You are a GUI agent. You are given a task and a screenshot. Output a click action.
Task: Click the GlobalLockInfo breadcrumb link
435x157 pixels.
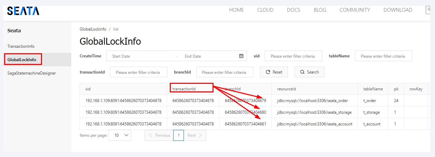93,29
